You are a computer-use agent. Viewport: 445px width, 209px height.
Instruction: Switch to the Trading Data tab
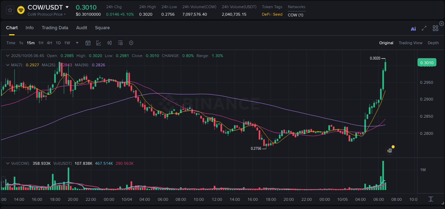pos(55,27)
